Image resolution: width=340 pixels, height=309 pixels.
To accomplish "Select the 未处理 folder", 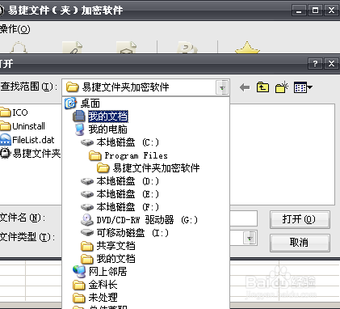I will pos(95,298).
